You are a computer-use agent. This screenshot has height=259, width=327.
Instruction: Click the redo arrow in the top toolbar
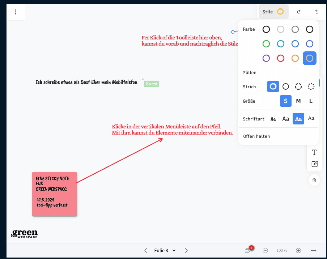coord(298,12)
